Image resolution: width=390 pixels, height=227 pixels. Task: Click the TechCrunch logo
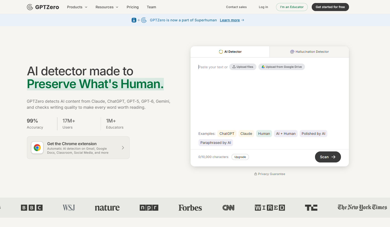click(x=311, y=208)
